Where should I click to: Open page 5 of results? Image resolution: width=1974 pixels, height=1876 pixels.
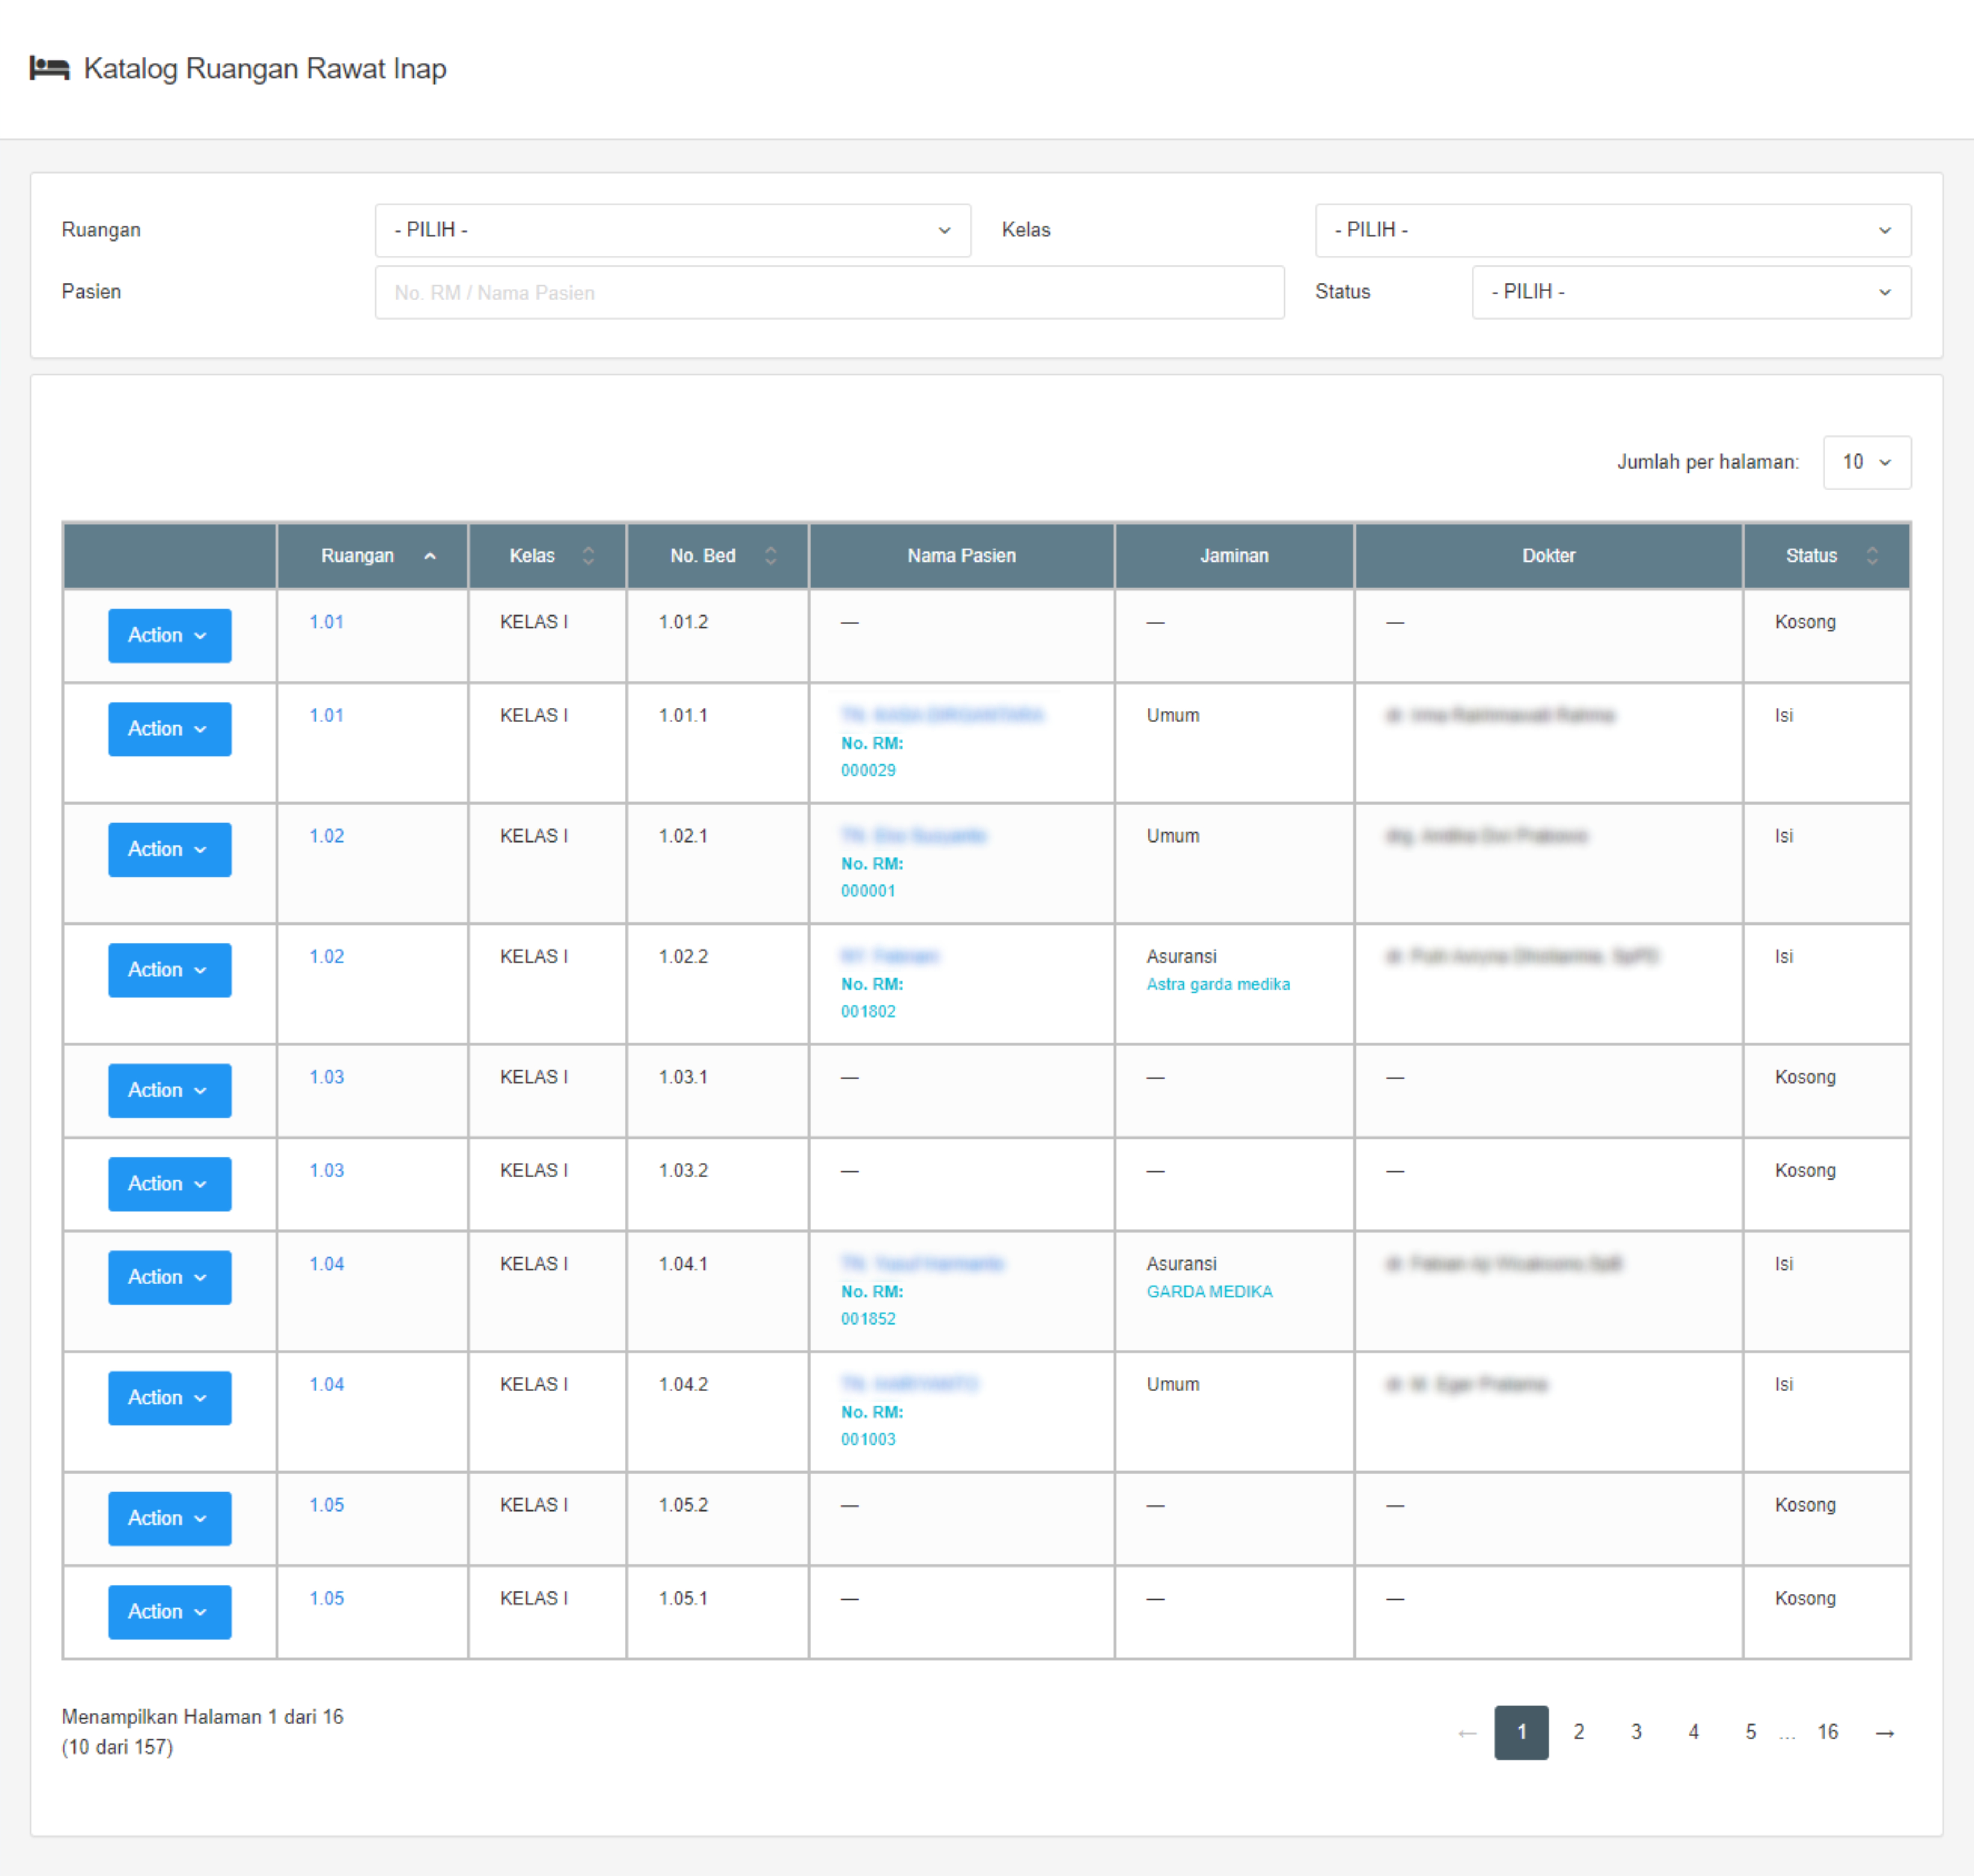click(x=1750, y=1732)
